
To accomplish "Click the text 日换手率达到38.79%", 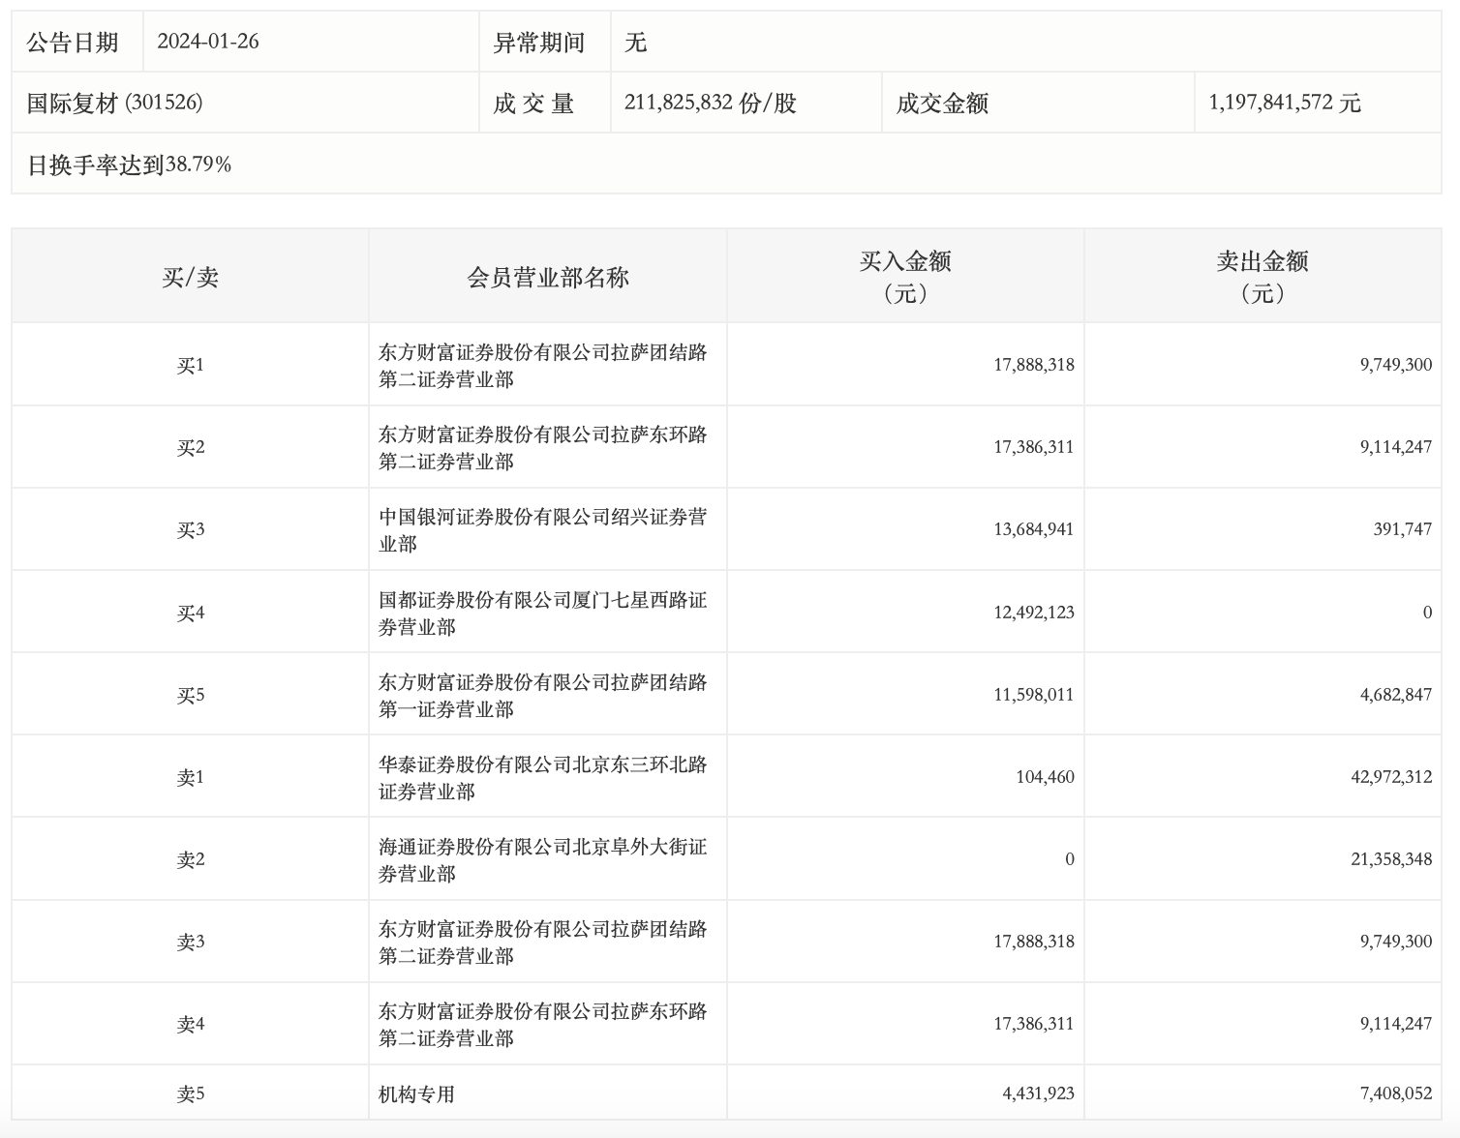I will 130,165.
